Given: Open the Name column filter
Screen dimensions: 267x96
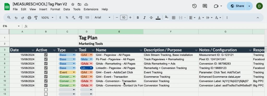Looking at the screenshot, I should tap(141, 50).
